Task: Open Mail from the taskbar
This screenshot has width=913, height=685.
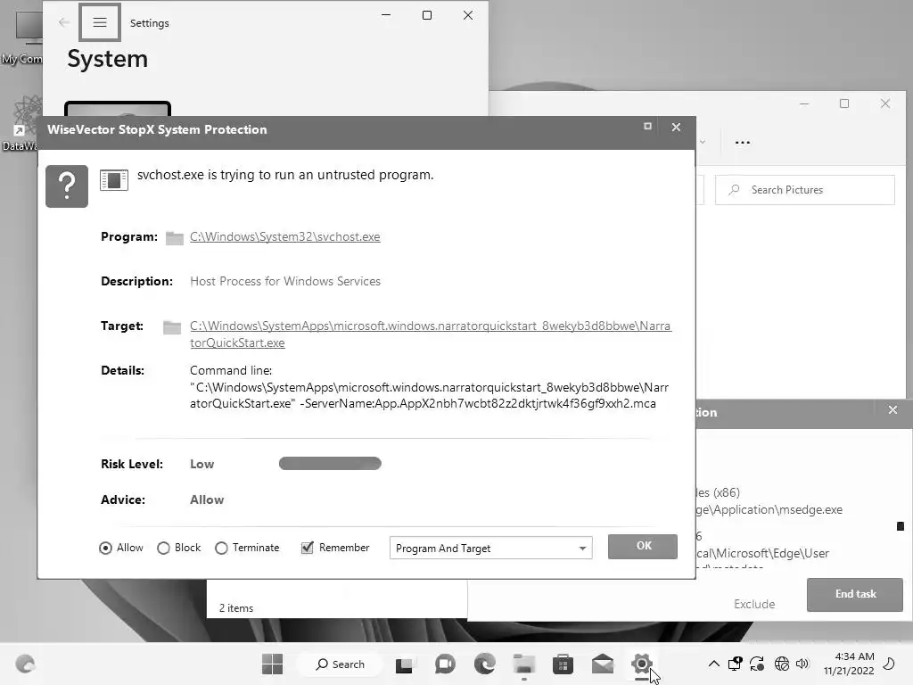Action: 603,664
